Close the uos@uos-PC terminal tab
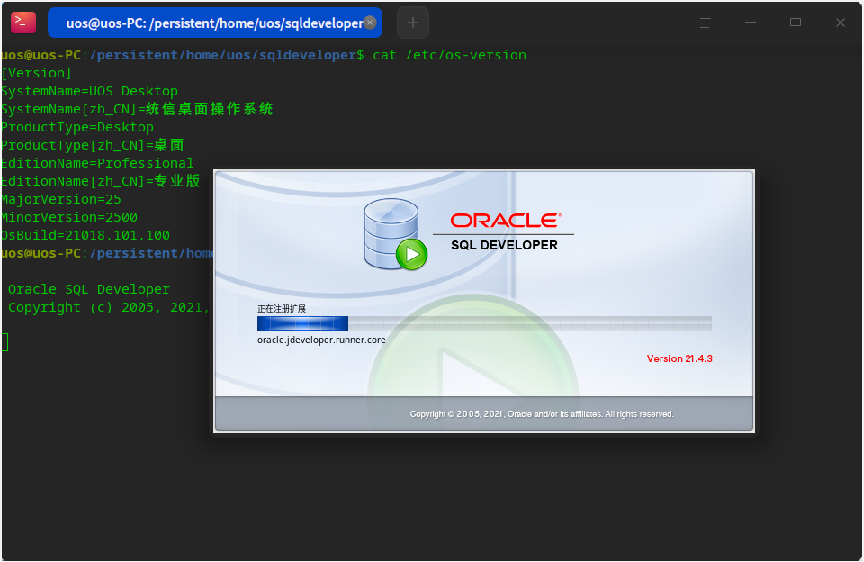Viewport: 864px width, 562px height. (370, 23)
